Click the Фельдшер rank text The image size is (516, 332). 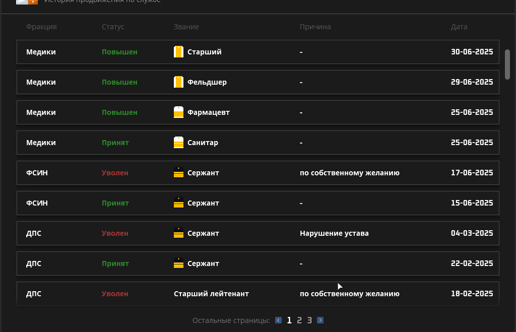pos(207,82)
